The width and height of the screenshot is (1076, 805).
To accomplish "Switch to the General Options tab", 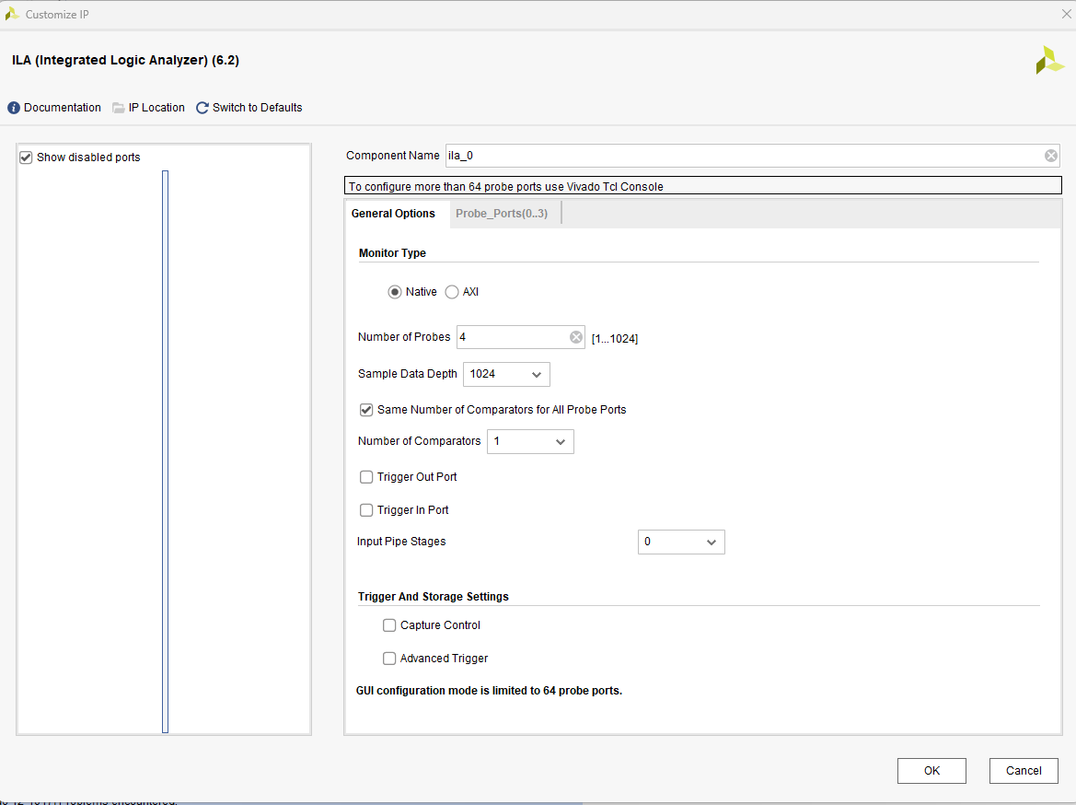I will [x=393, y=214].
